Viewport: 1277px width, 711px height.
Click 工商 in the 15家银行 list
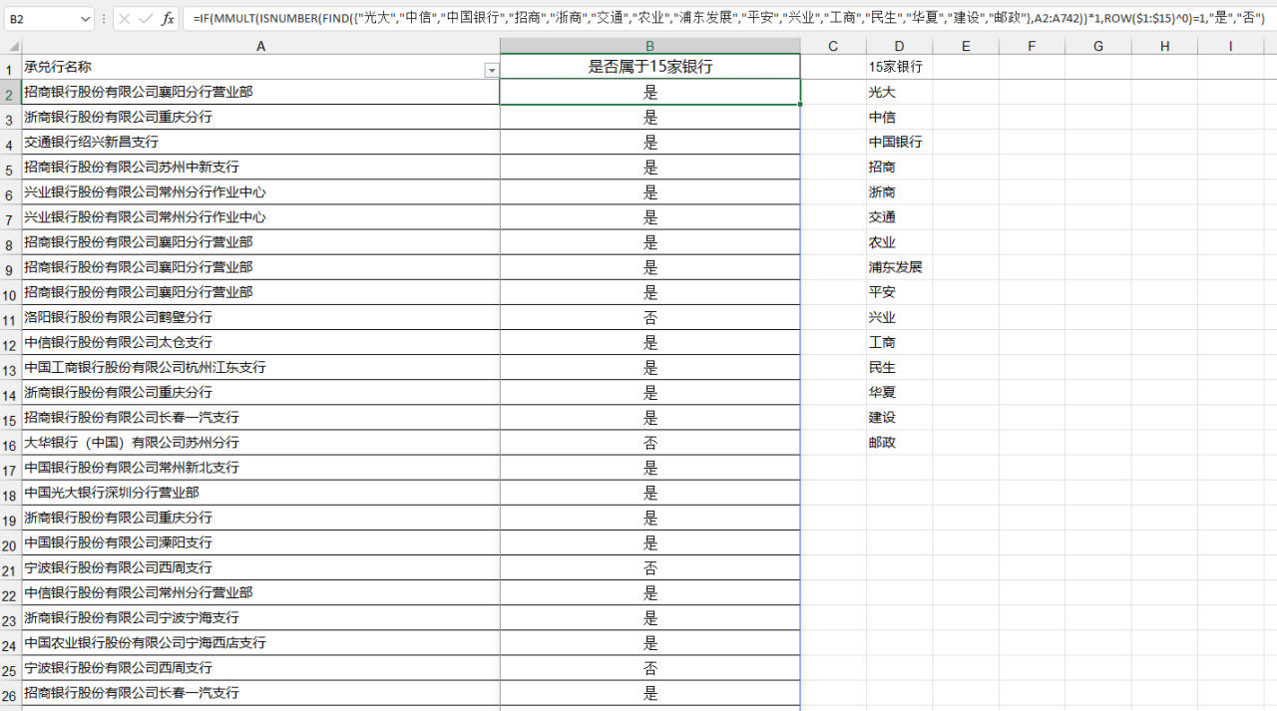coord(899,342)
